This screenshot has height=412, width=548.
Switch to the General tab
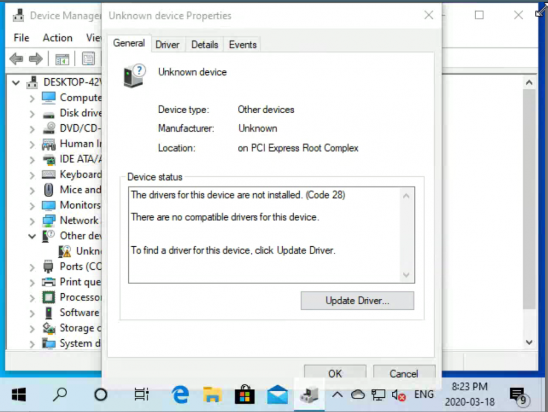(x=129, y=43)
